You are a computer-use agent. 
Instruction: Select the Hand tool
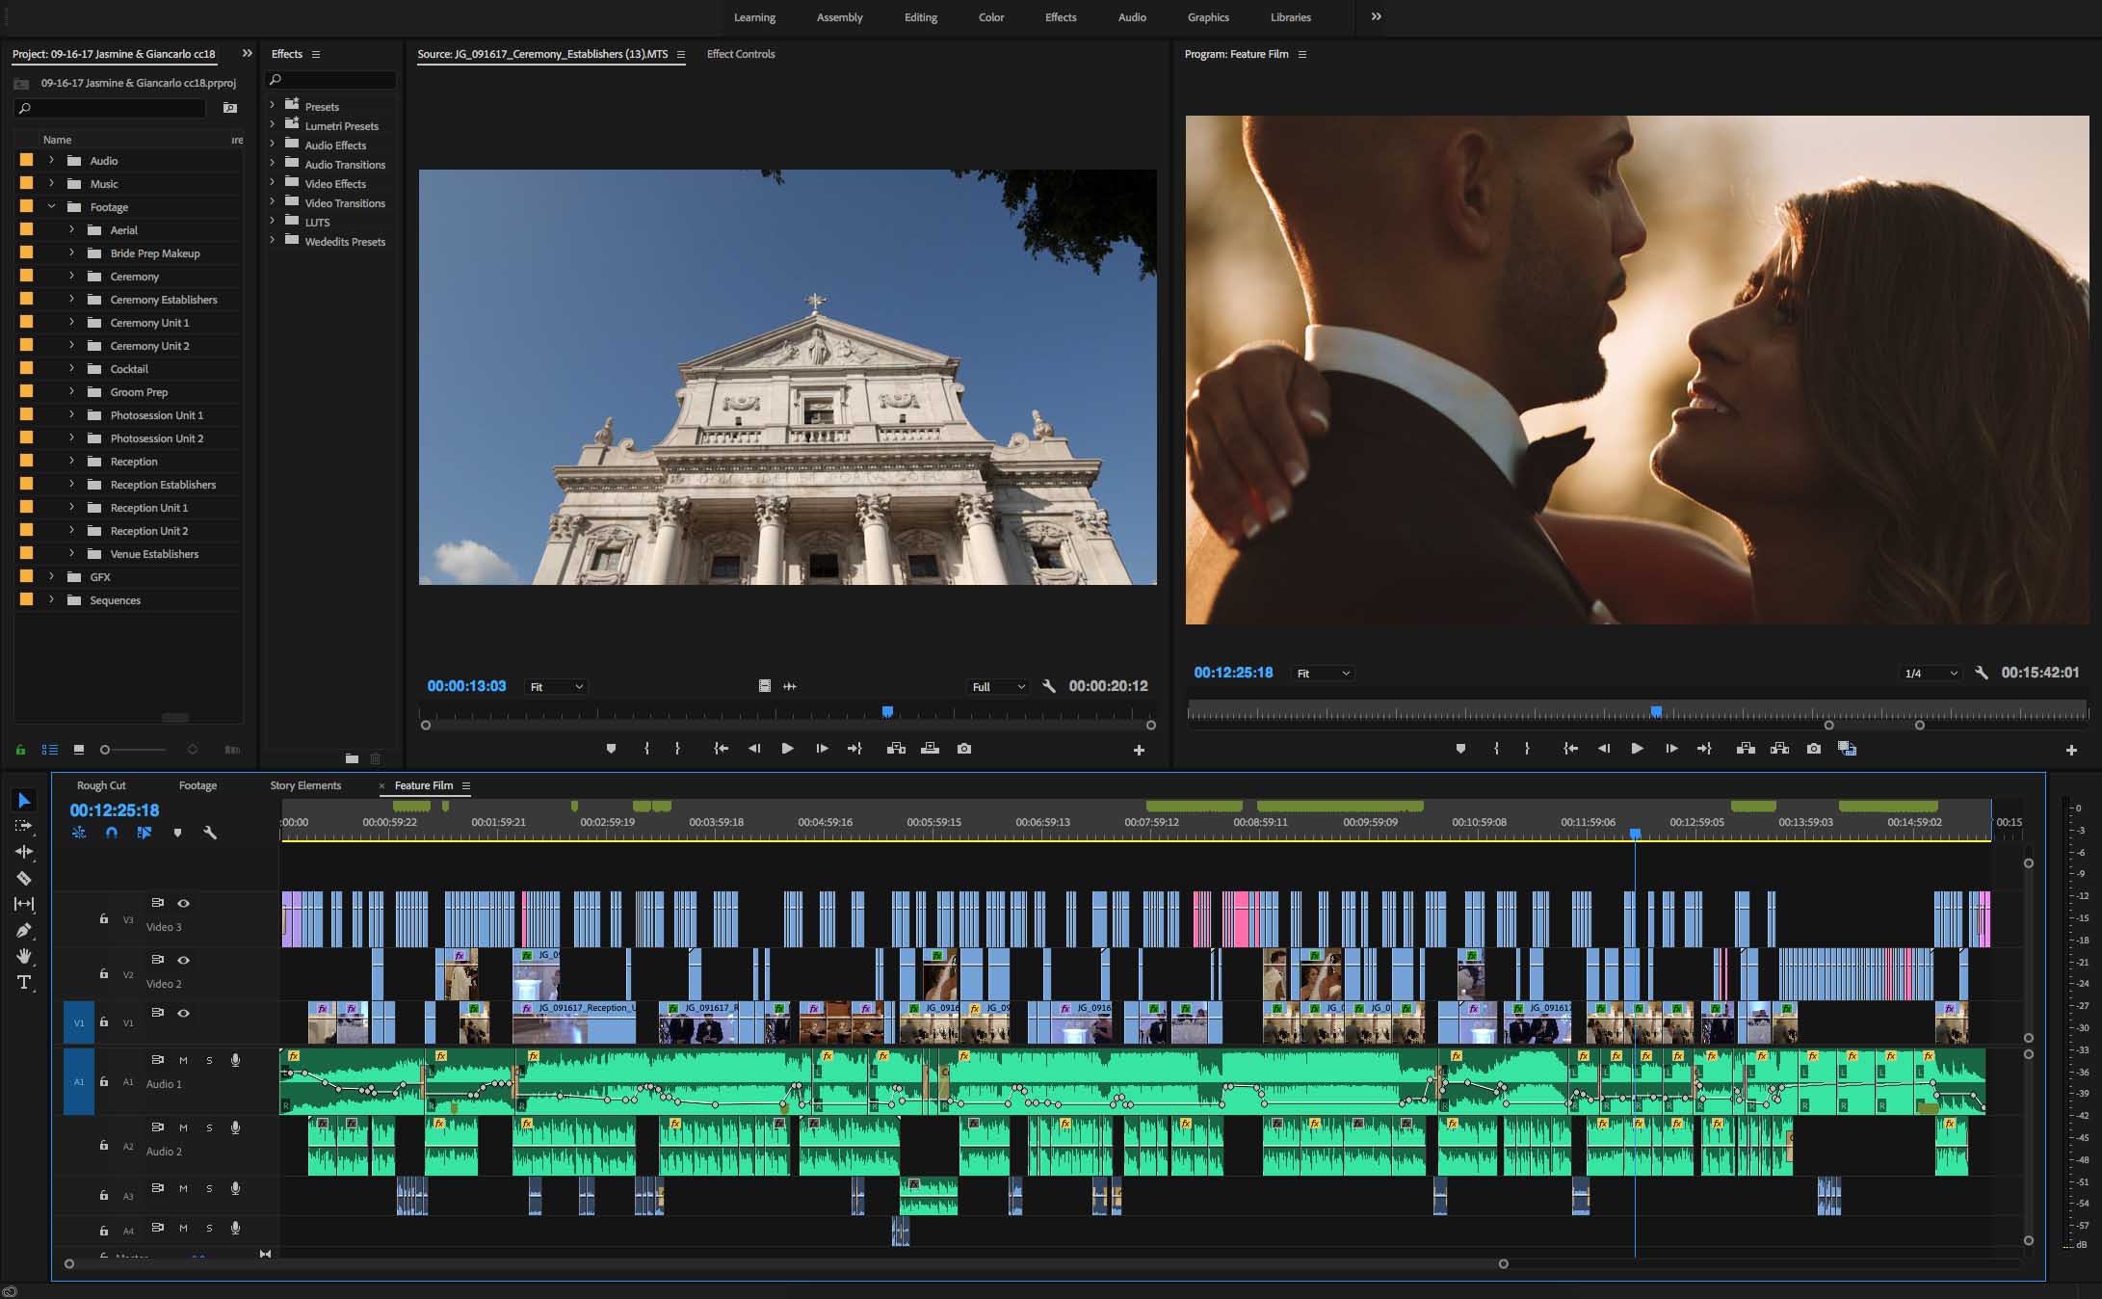[x=24, y=957]
